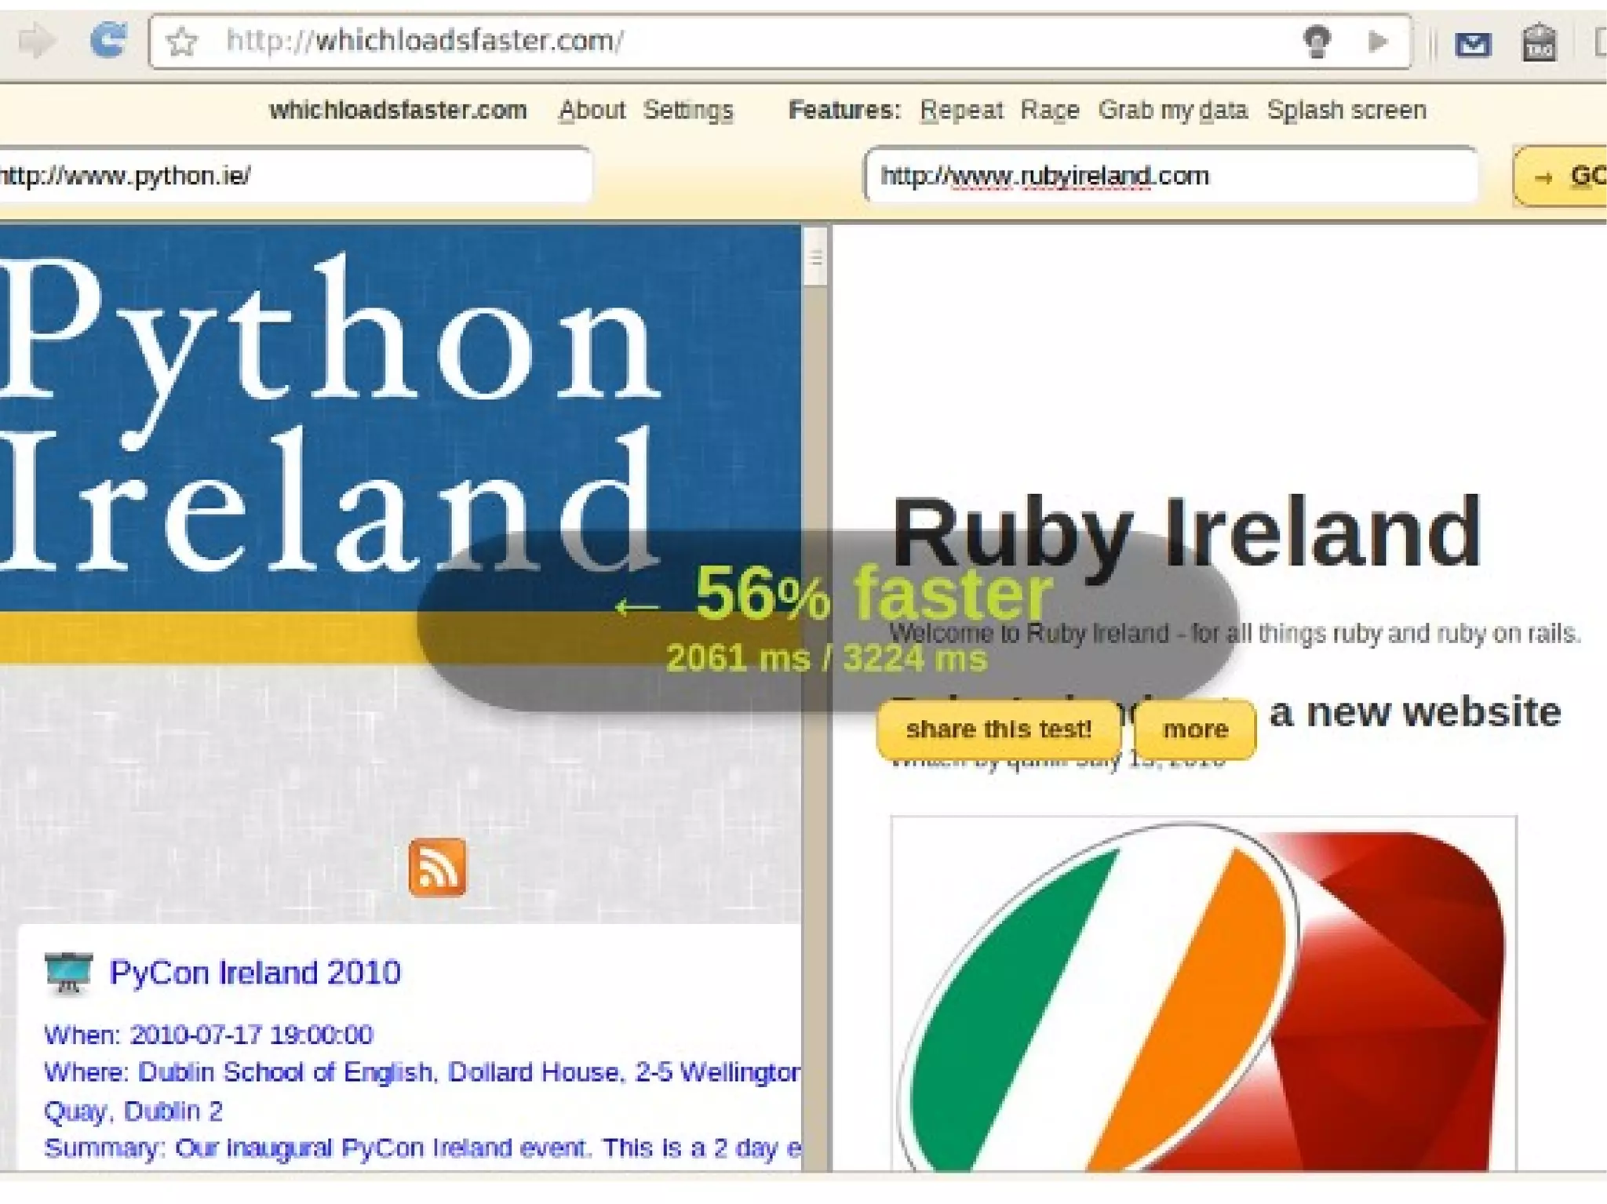1607x1204 pixels.
Task: Click the Summary: Our inaugural PyCon line
Action: click(x=422, y=1148)
